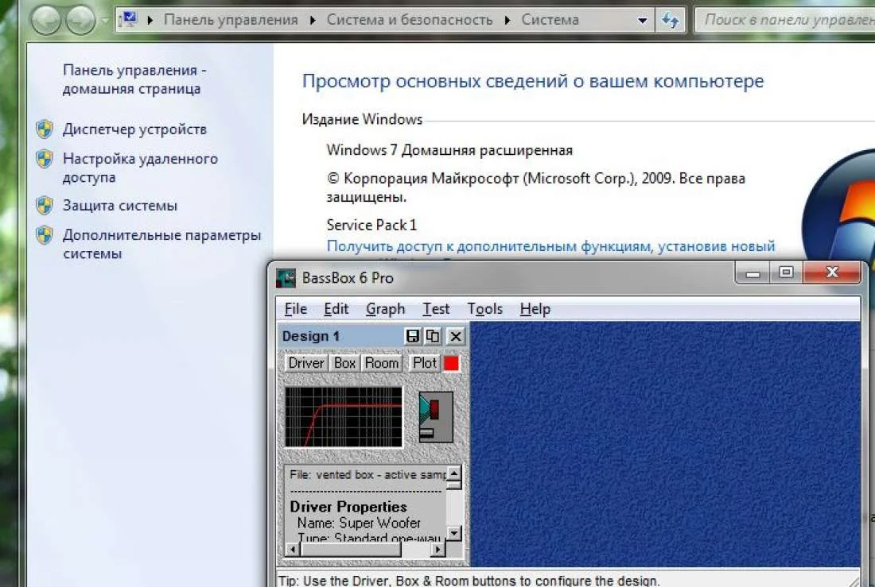Image resolution: width=875 pixels, height=587 pixels.
Task: Open the Driver properties button
Action: click(305, 364)
